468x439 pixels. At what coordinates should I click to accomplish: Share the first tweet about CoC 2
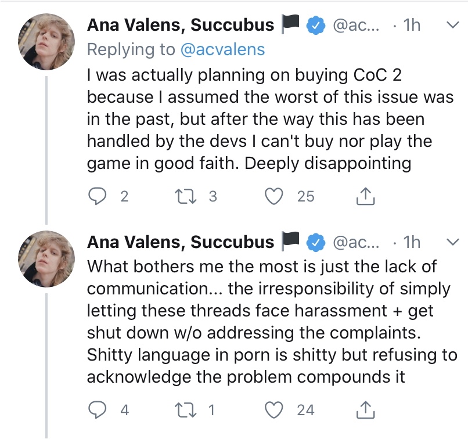tap(365, 197)
